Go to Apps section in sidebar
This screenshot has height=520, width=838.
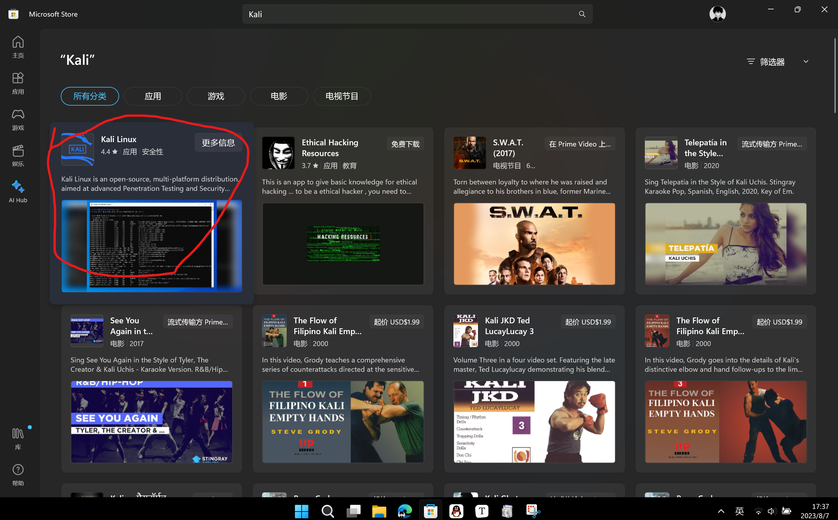(x=18, y=83)
